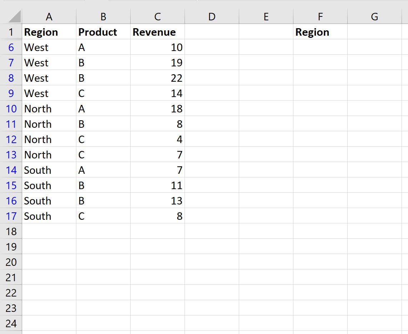The width and height of the screenshot is (408, 334).
Task: Select revenue value 22
Action: pyautogui.click(x=157, y=78)
